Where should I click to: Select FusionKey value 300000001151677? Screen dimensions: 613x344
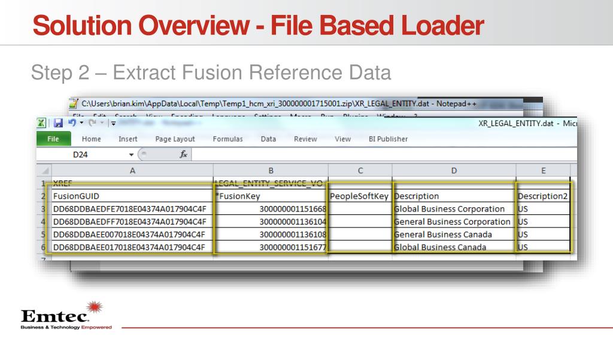click(271, 247)
